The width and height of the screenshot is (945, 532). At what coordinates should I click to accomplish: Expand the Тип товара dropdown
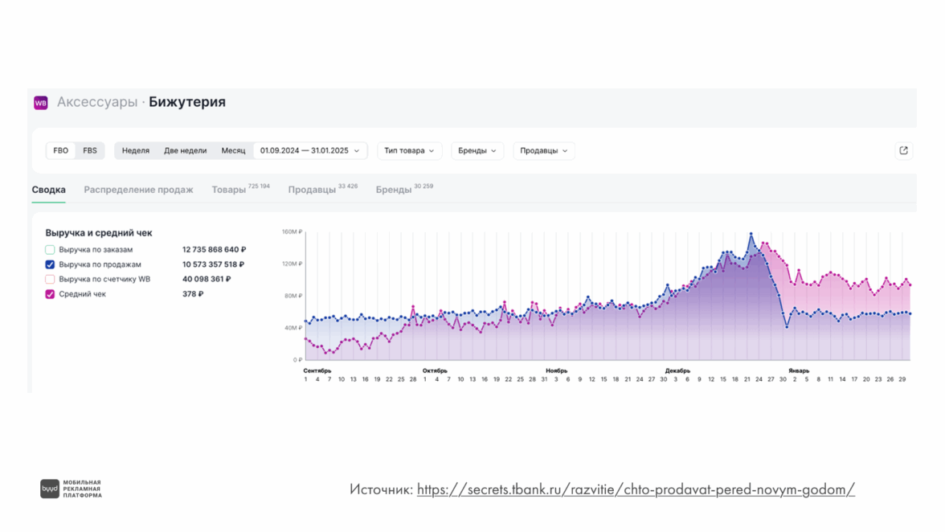coord(409,150)
